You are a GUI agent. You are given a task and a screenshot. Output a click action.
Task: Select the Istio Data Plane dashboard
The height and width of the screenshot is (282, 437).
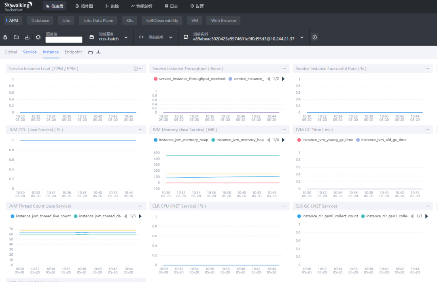tap(98, 21)
